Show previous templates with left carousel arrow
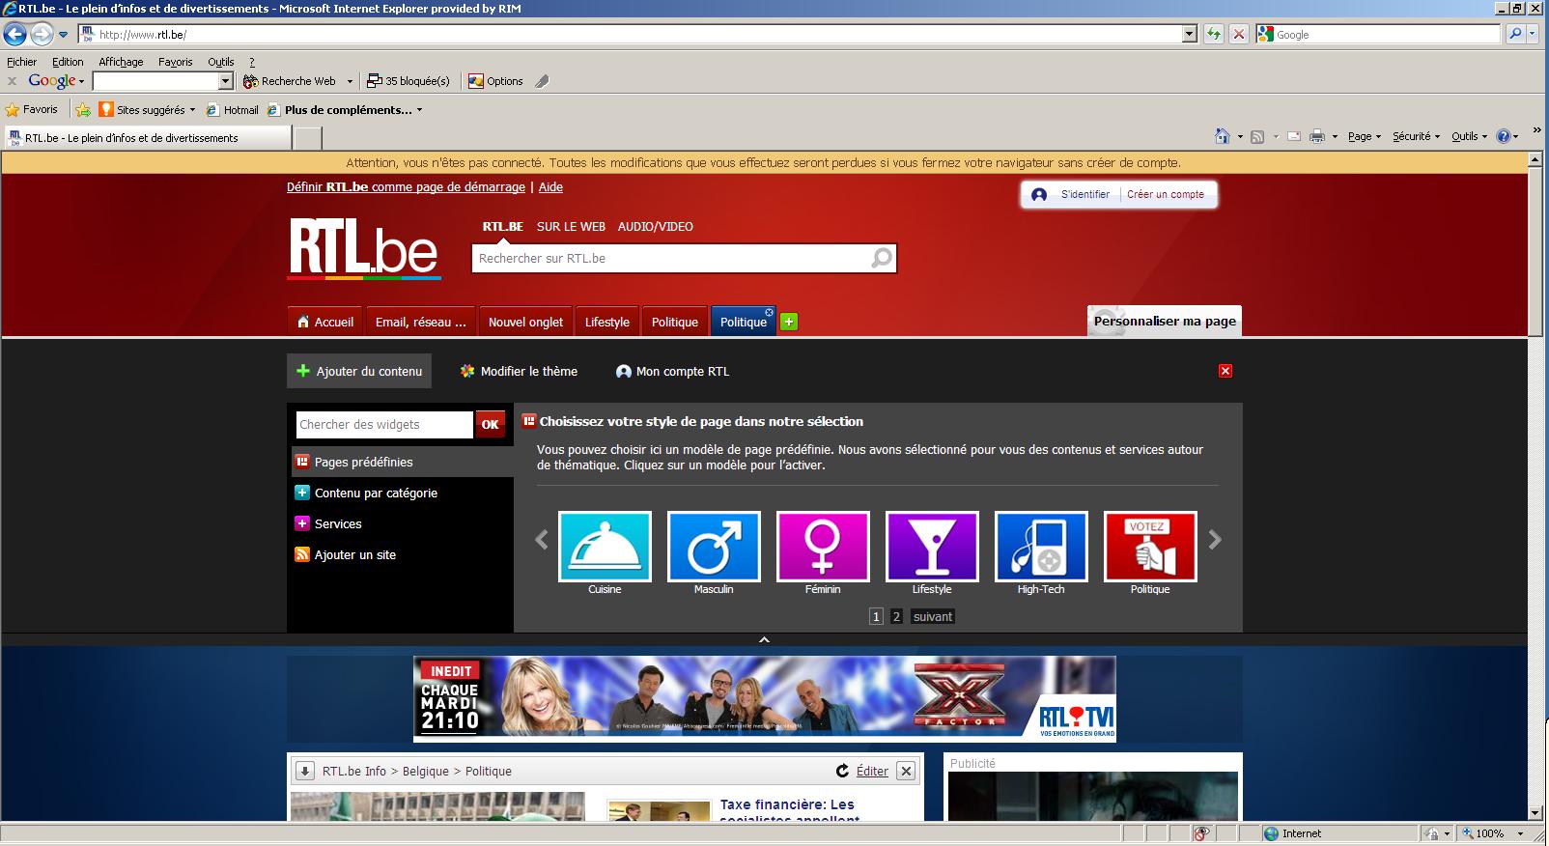1549x846 pixels. pyautogui.click(x=542, y=540)
